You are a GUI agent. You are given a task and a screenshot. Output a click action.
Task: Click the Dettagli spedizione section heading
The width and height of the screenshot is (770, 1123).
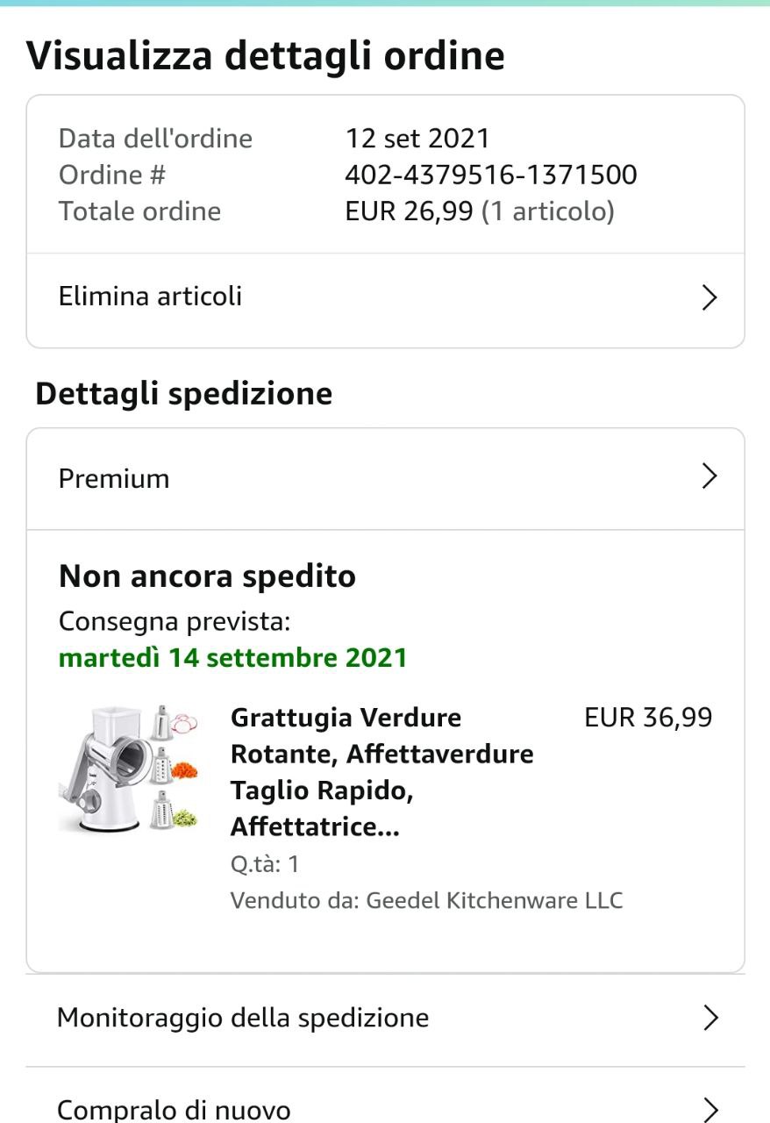183,394
